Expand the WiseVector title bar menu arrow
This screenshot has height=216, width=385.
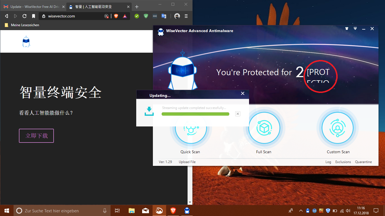tap(355, 28)
